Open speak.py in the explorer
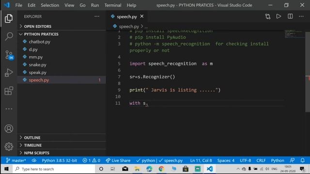This screenshot has height=174, width=310. [x=62, y=72]
